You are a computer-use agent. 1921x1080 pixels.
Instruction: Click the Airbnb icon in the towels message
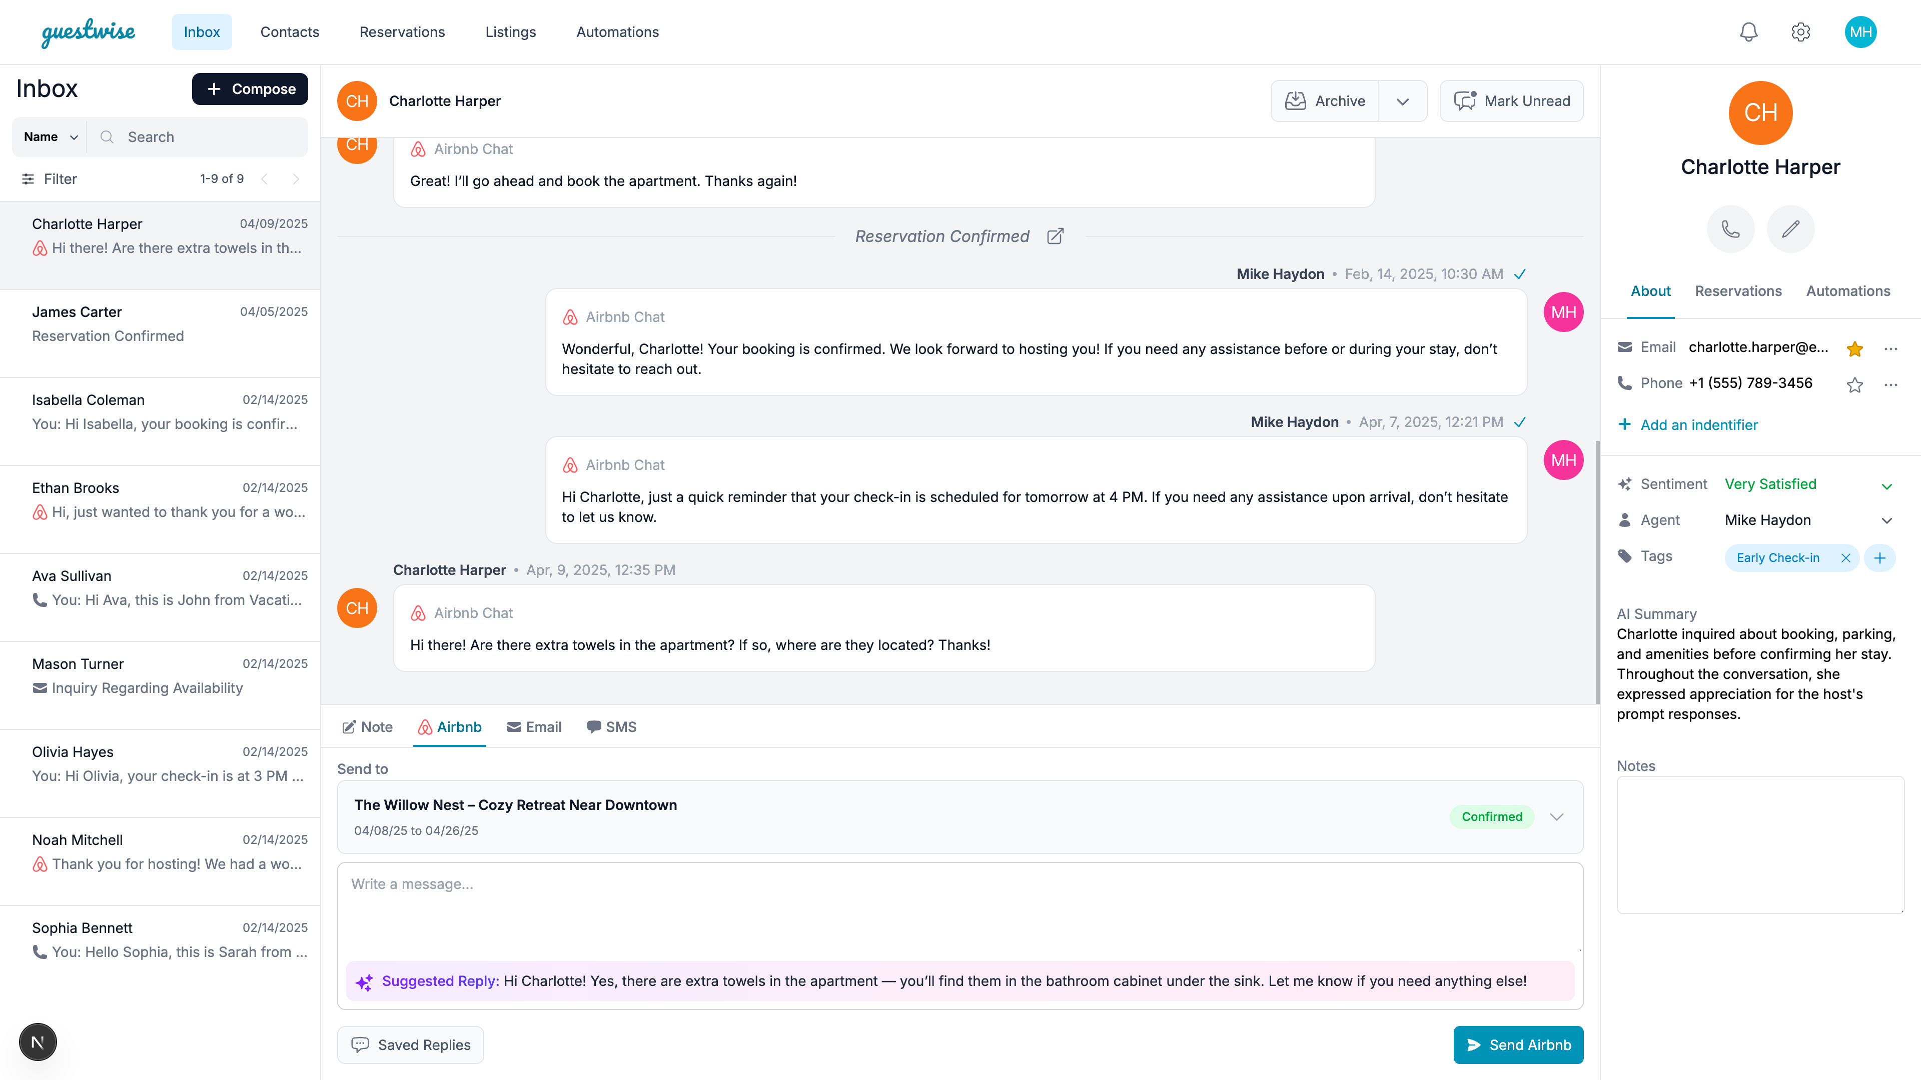click(x=418, y=613)
